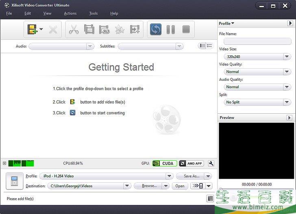This screenshot has height=214, width=296.
Task: Toggle AMD APP GPU acceleration
Action: (x=192, y=163)
